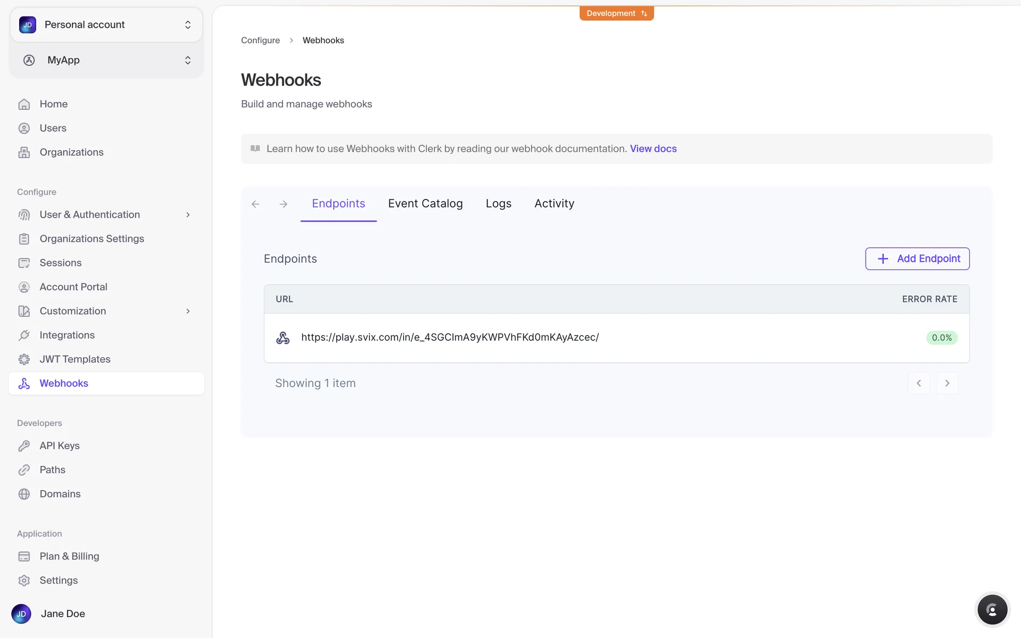Open the play.svix.com endpoint row
The height and width of the screenshot is (638, 1021).
(x=450, y=338)
